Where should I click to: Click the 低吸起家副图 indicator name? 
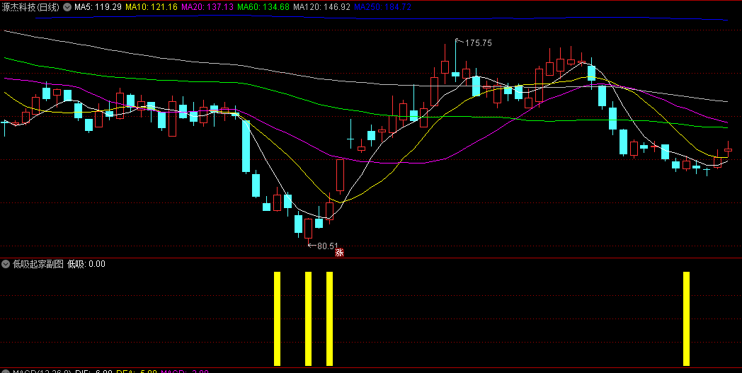pyautogui.click(x=38, y=264)
